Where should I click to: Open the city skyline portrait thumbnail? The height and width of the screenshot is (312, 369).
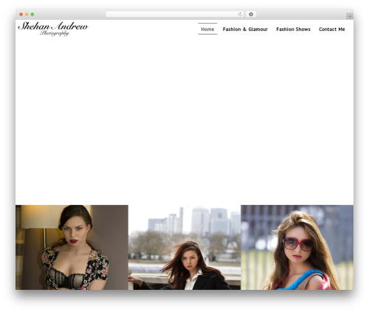(184, 247)
